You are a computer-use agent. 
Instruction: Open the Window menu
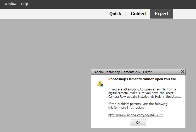click(x=10, y=4)
